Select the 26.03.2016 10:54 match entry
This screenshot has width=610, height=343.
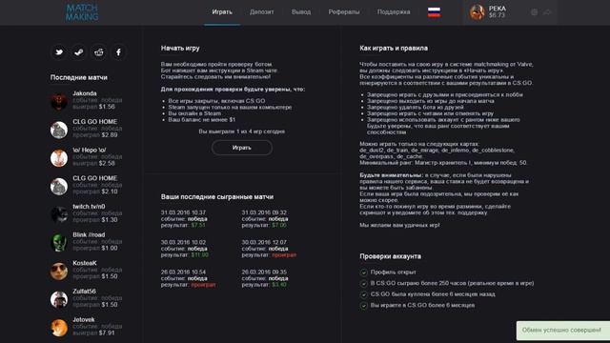point(189,278)
